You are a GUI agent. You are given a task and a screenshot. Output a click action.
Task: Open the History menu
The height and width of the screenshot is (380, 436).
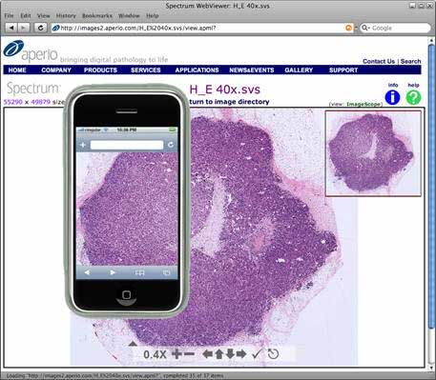pyautogui.click(x=66, y=15)
